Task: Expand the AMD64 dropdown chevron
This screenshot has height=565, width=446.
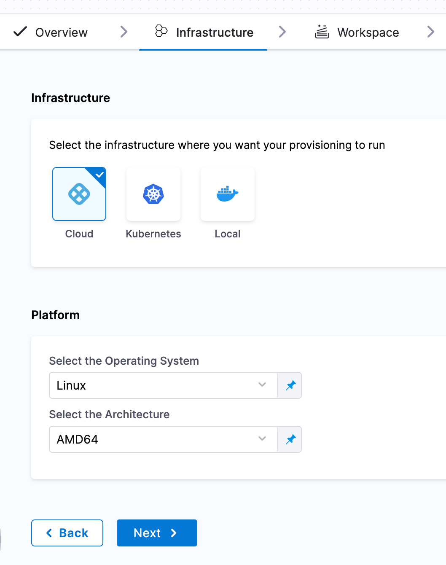Action: [x=262, y=439]
